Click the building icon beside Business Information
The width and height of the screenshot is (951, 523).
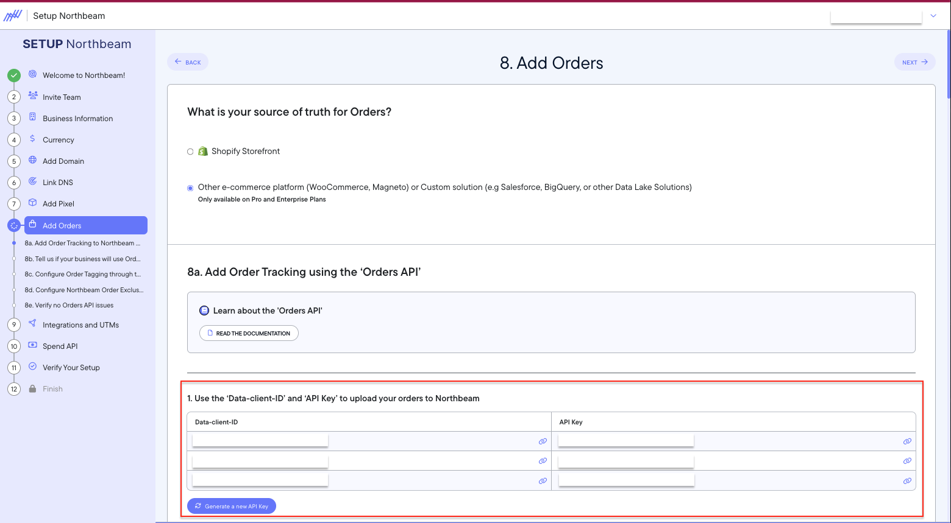click(33, 117)
